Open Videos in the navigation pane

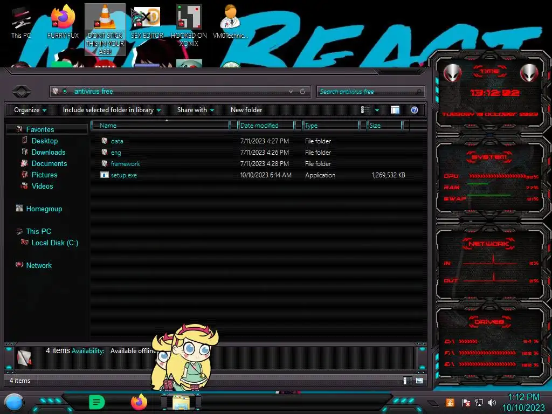pos(42,186)
